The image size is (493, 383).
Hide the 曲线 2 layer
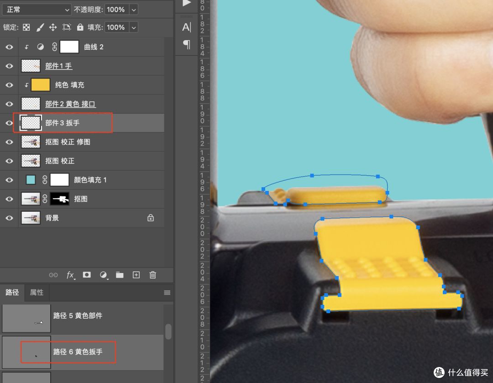10,47
